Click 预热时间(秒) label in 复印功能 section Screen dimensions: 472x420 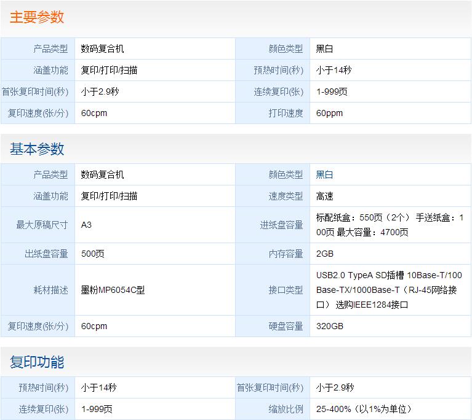pos(43,387)
